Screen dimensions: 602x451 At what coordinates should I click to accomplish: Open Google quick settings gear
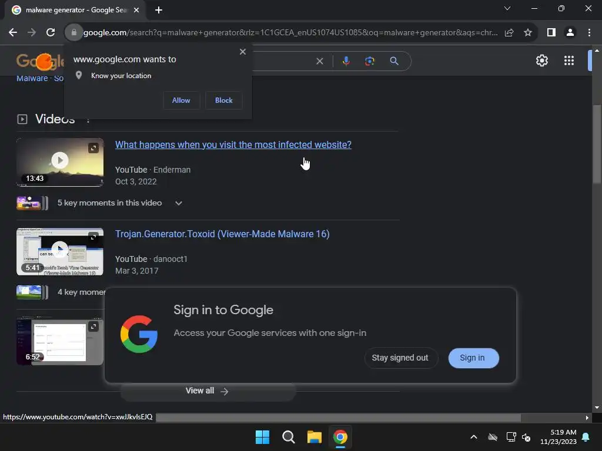tap(541, 60)
